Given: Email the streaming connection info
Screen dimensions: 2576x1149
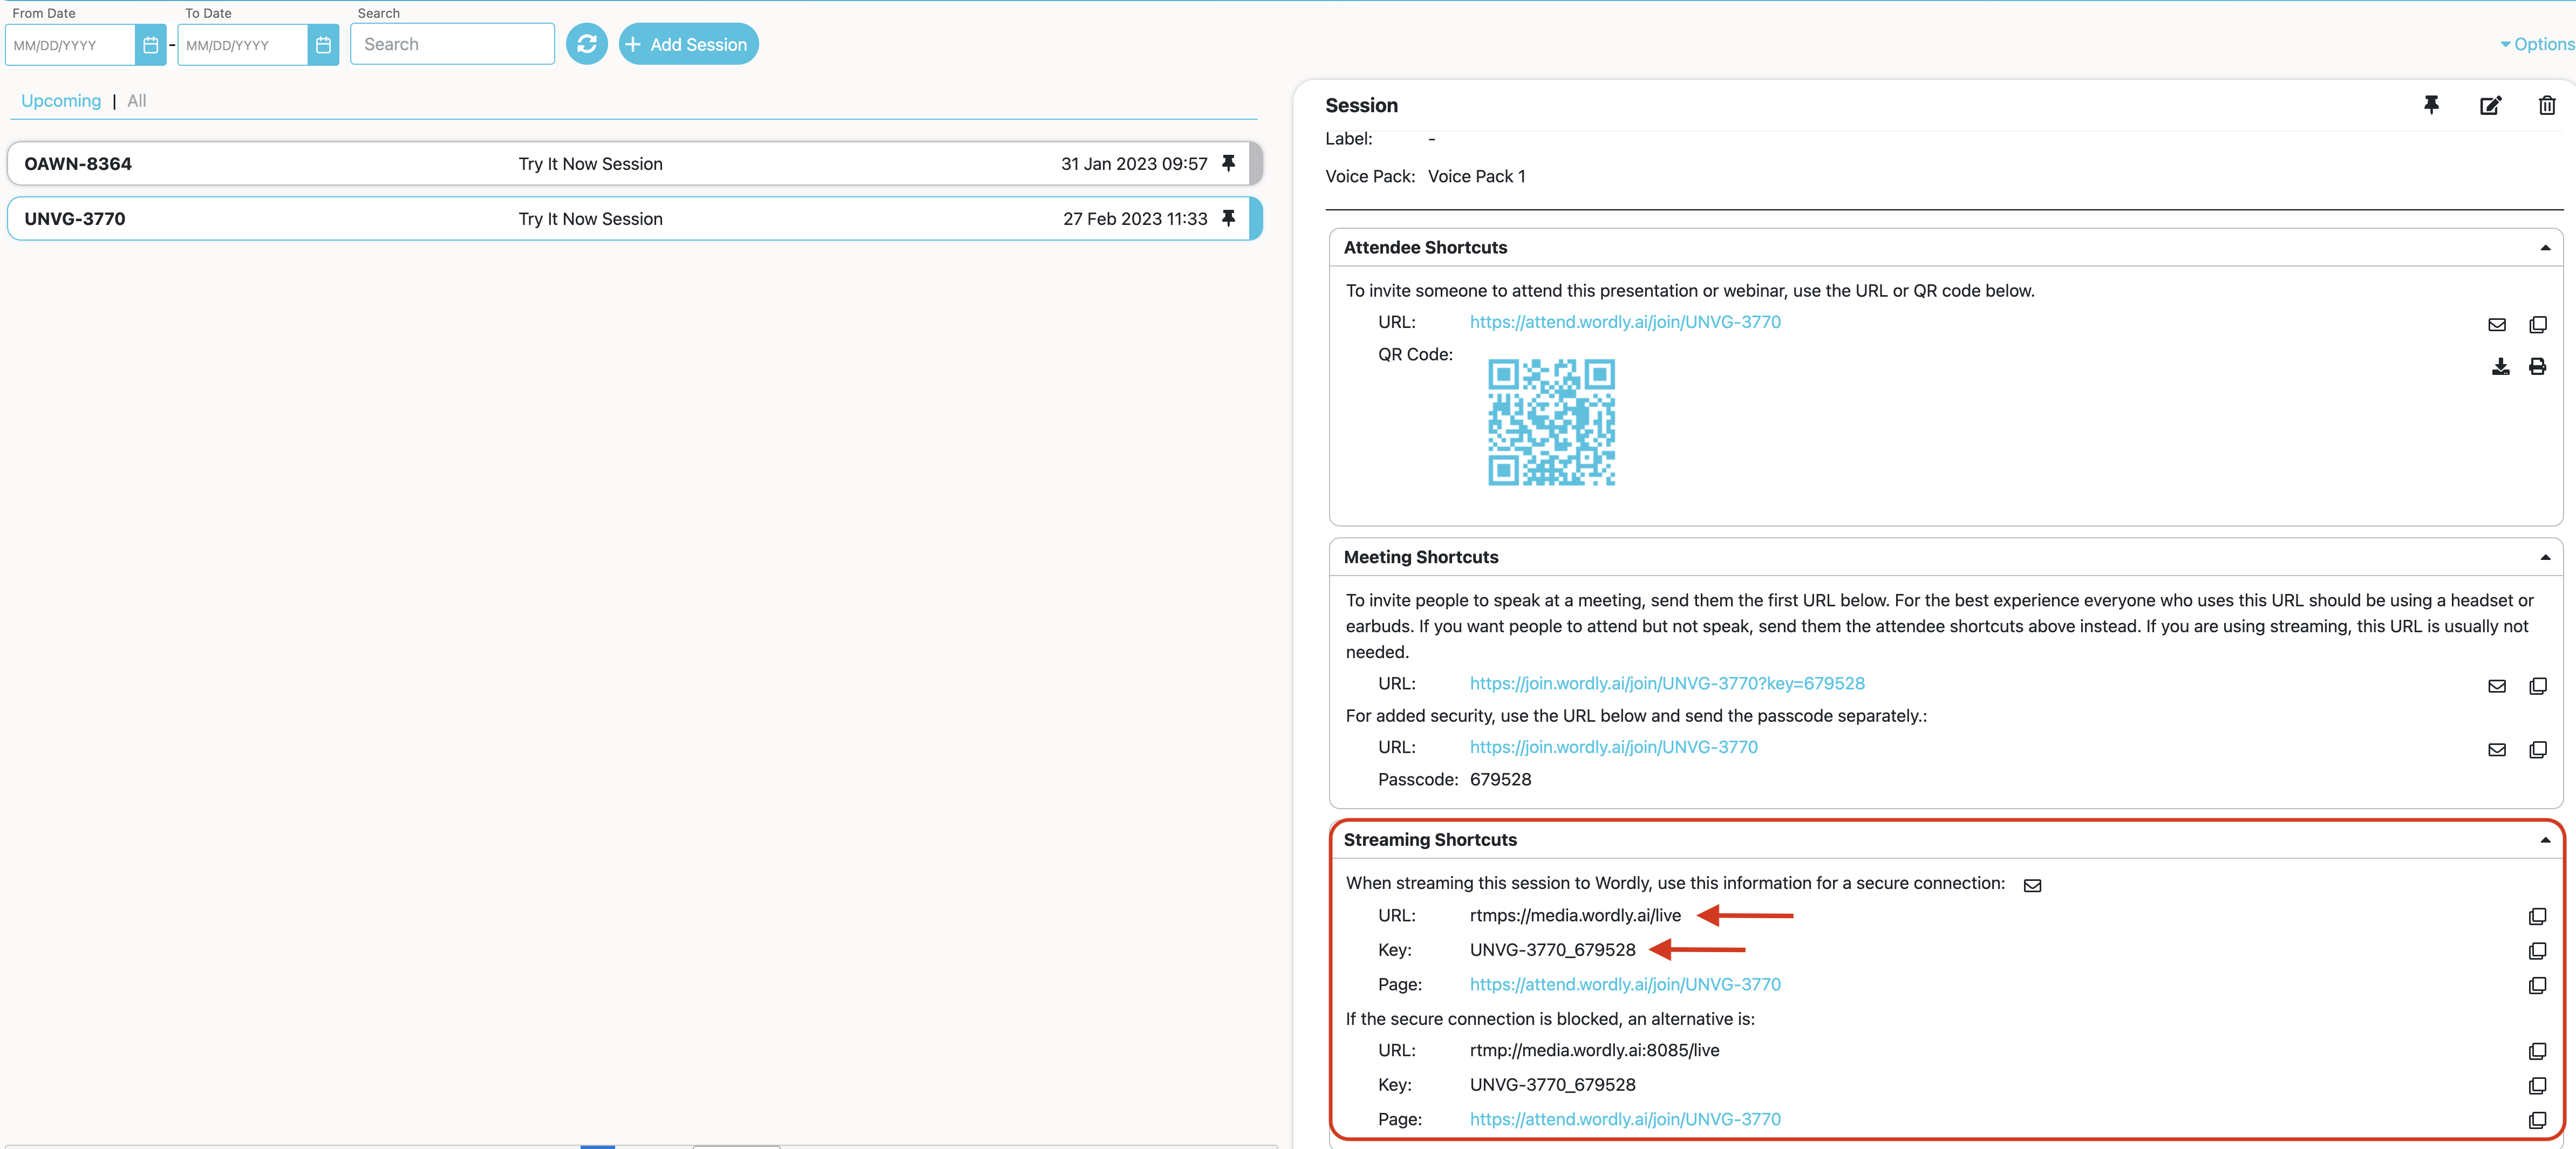Looking at the screenshot, I should click(x=2032, y=885).
